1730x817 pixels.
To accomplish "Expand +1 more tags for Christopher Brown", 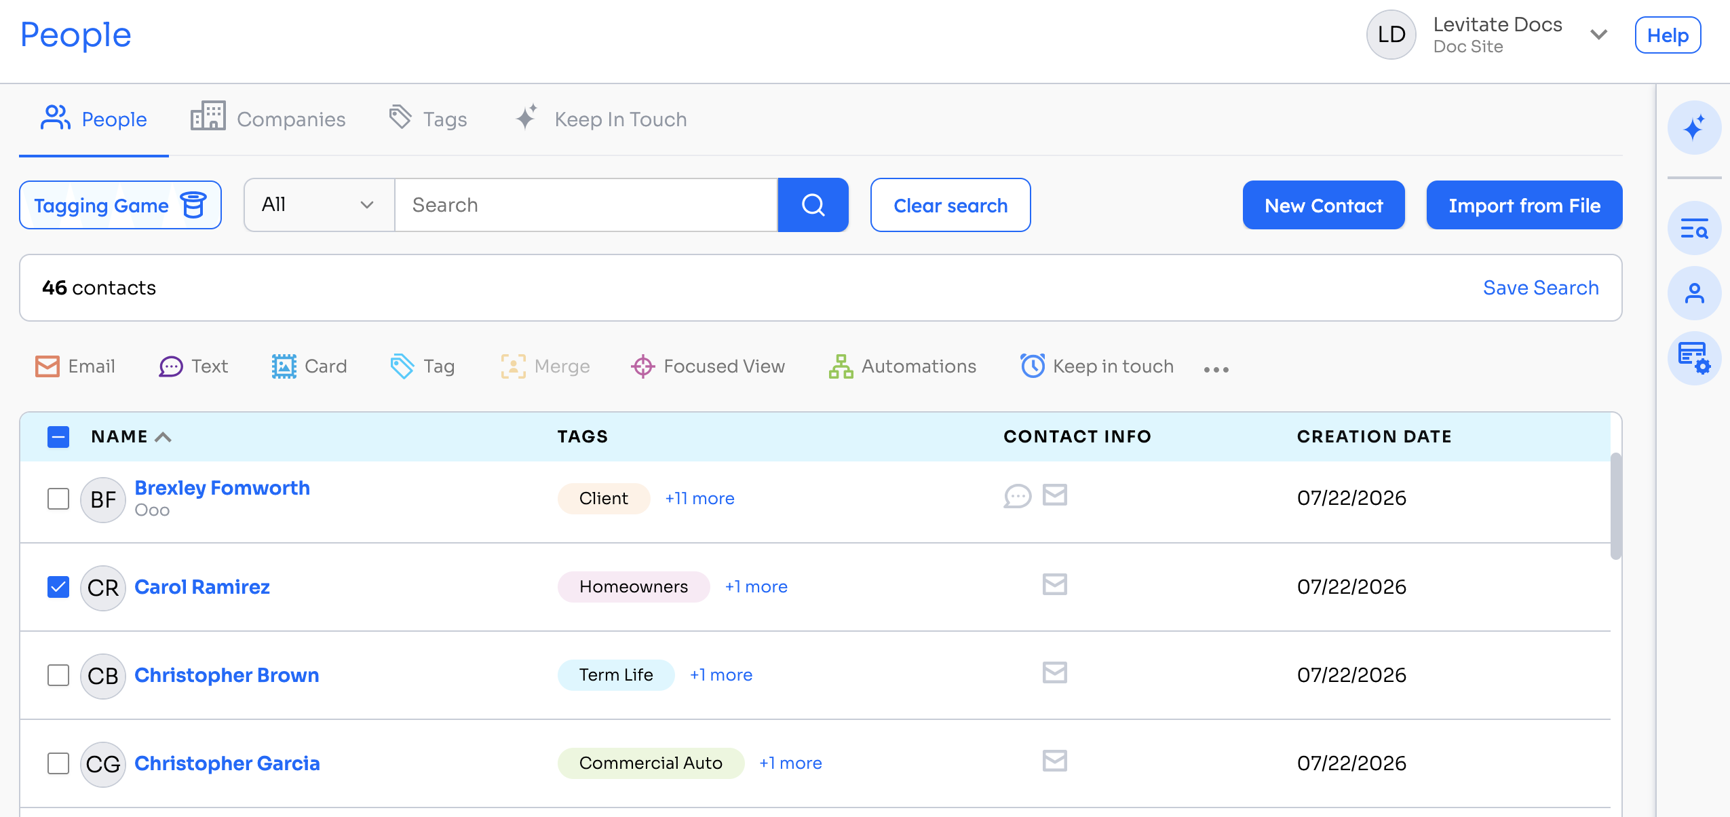I will [x=721, y=675].
